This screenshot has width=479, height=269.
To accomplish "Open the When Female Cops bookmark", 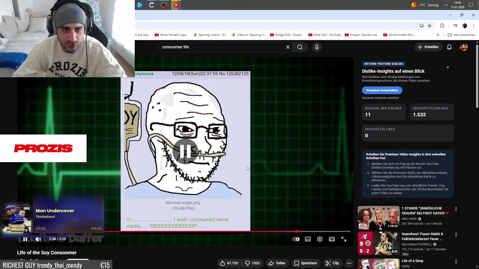I will coord(171,35).
